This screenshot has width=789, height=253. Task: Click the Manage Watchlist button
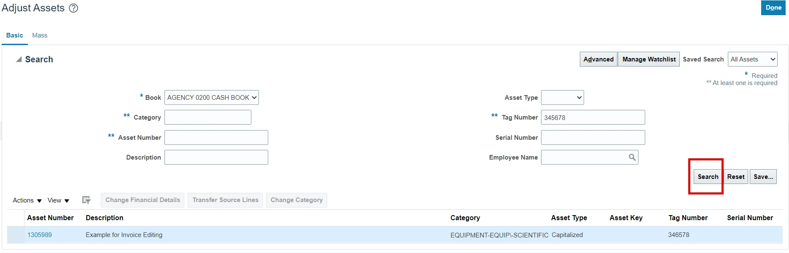click(x=649, y=59)
